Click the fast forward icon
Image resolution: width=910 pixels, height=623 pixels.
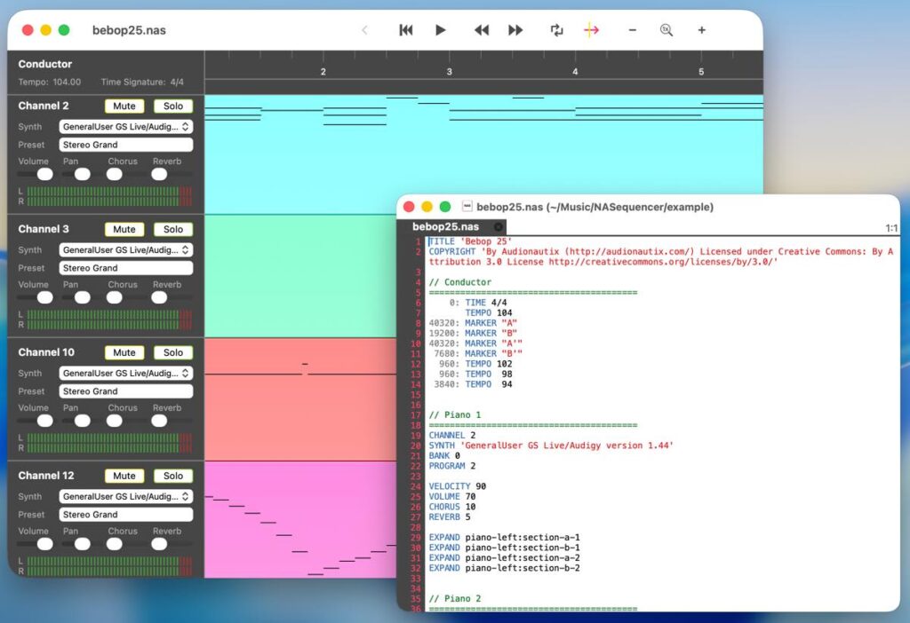pos(515,30)
